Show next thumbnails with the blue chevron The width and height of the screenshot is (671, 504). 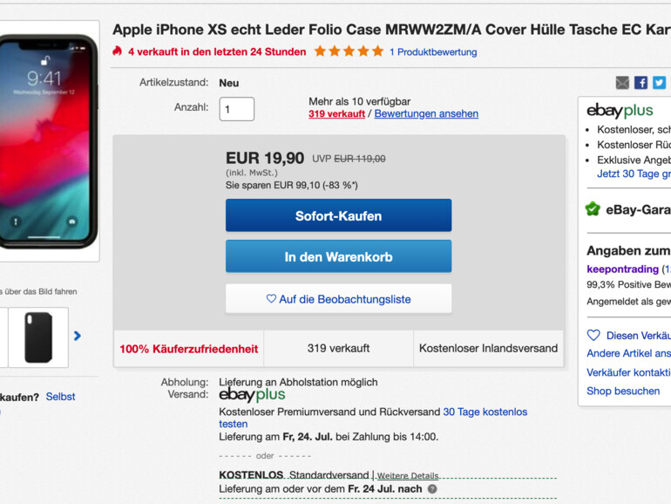pos(77,336)
